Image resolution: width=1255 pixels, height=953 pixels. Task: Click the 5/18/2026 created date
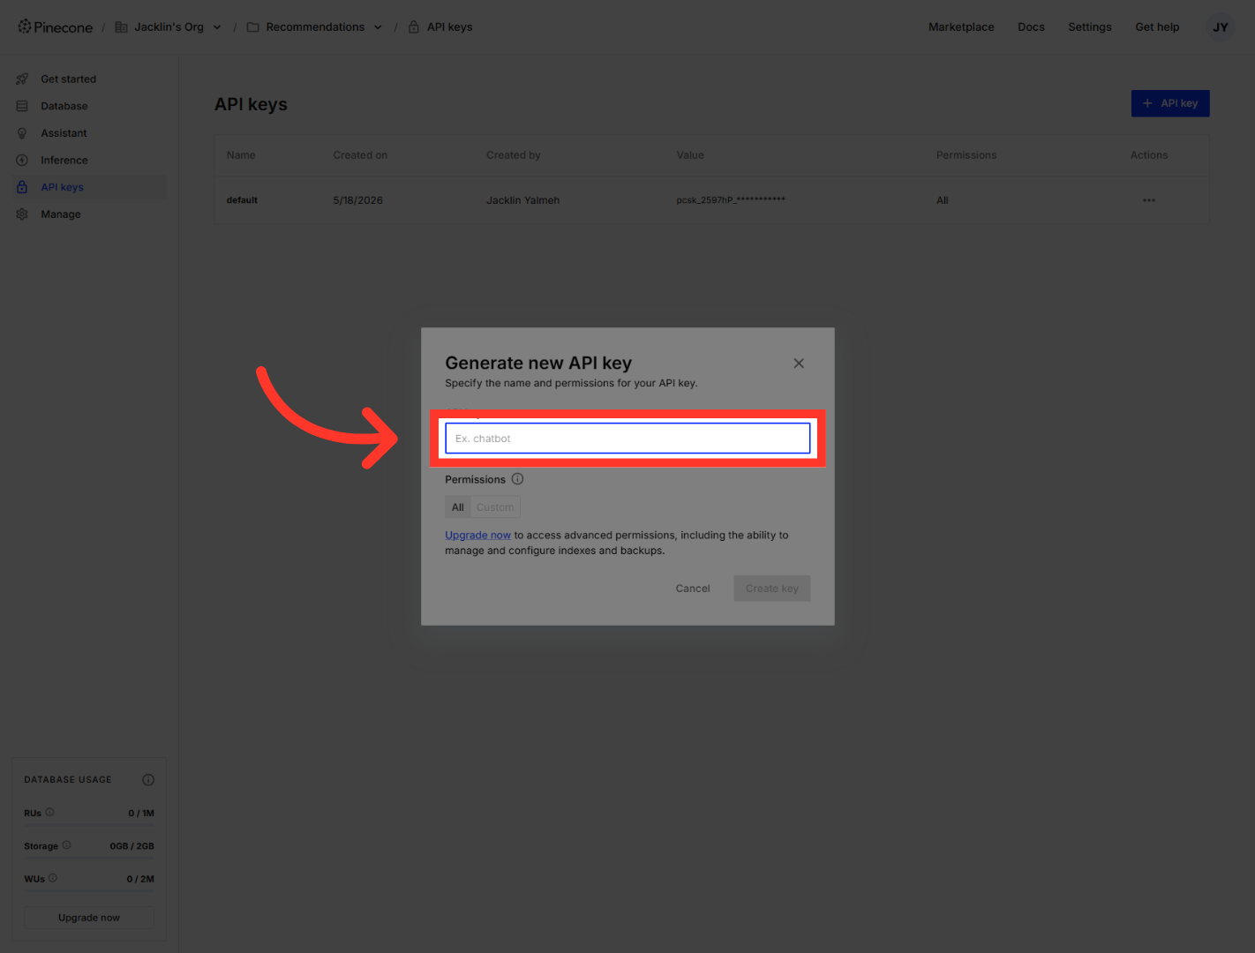click(357, 200)
